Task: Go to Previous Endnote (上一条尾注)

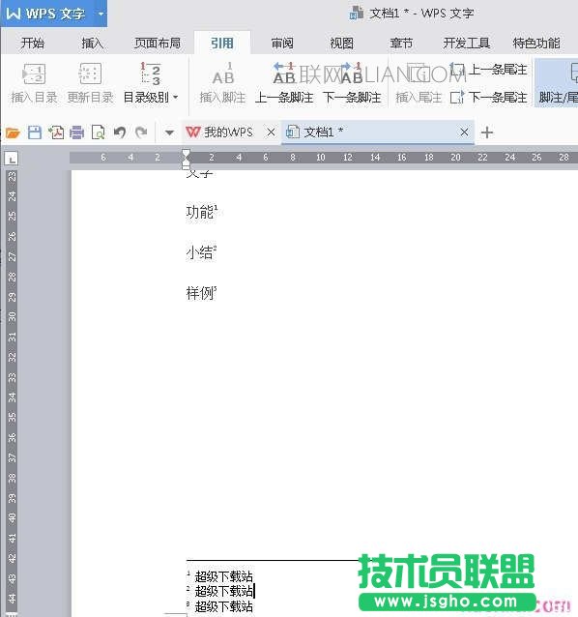Action: coord(489,70)
